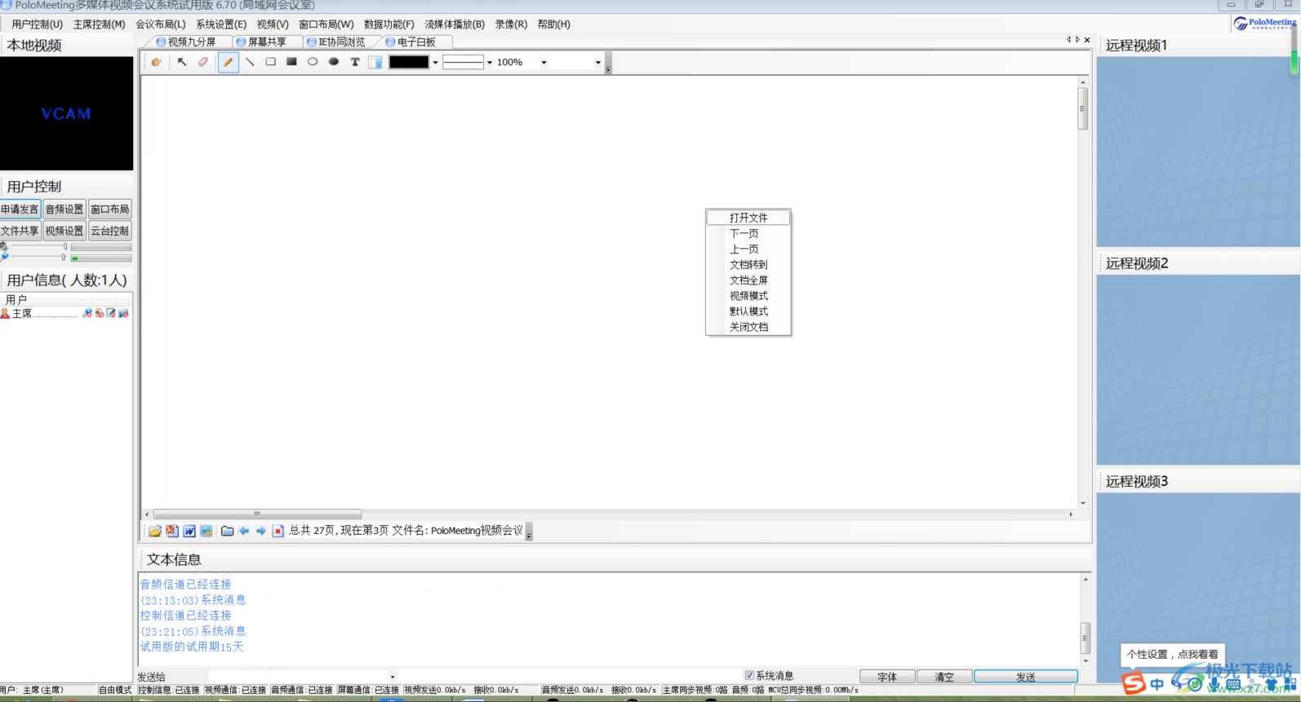The height and width of the screenshot is (702, 1301).
Task: Open the 系统设置(E) menu
Action: tap(221, 24)
